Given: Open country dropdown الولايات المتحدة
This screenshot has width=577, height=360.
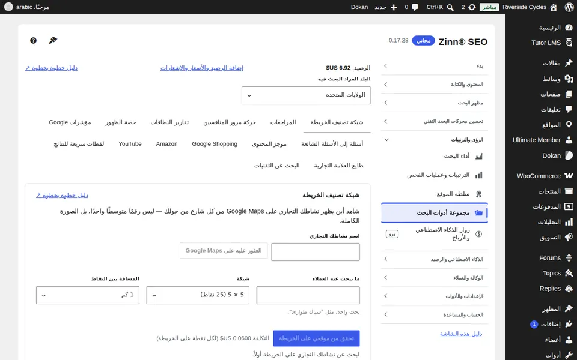Looking at the screenshot, I should [x=306, y=95].
